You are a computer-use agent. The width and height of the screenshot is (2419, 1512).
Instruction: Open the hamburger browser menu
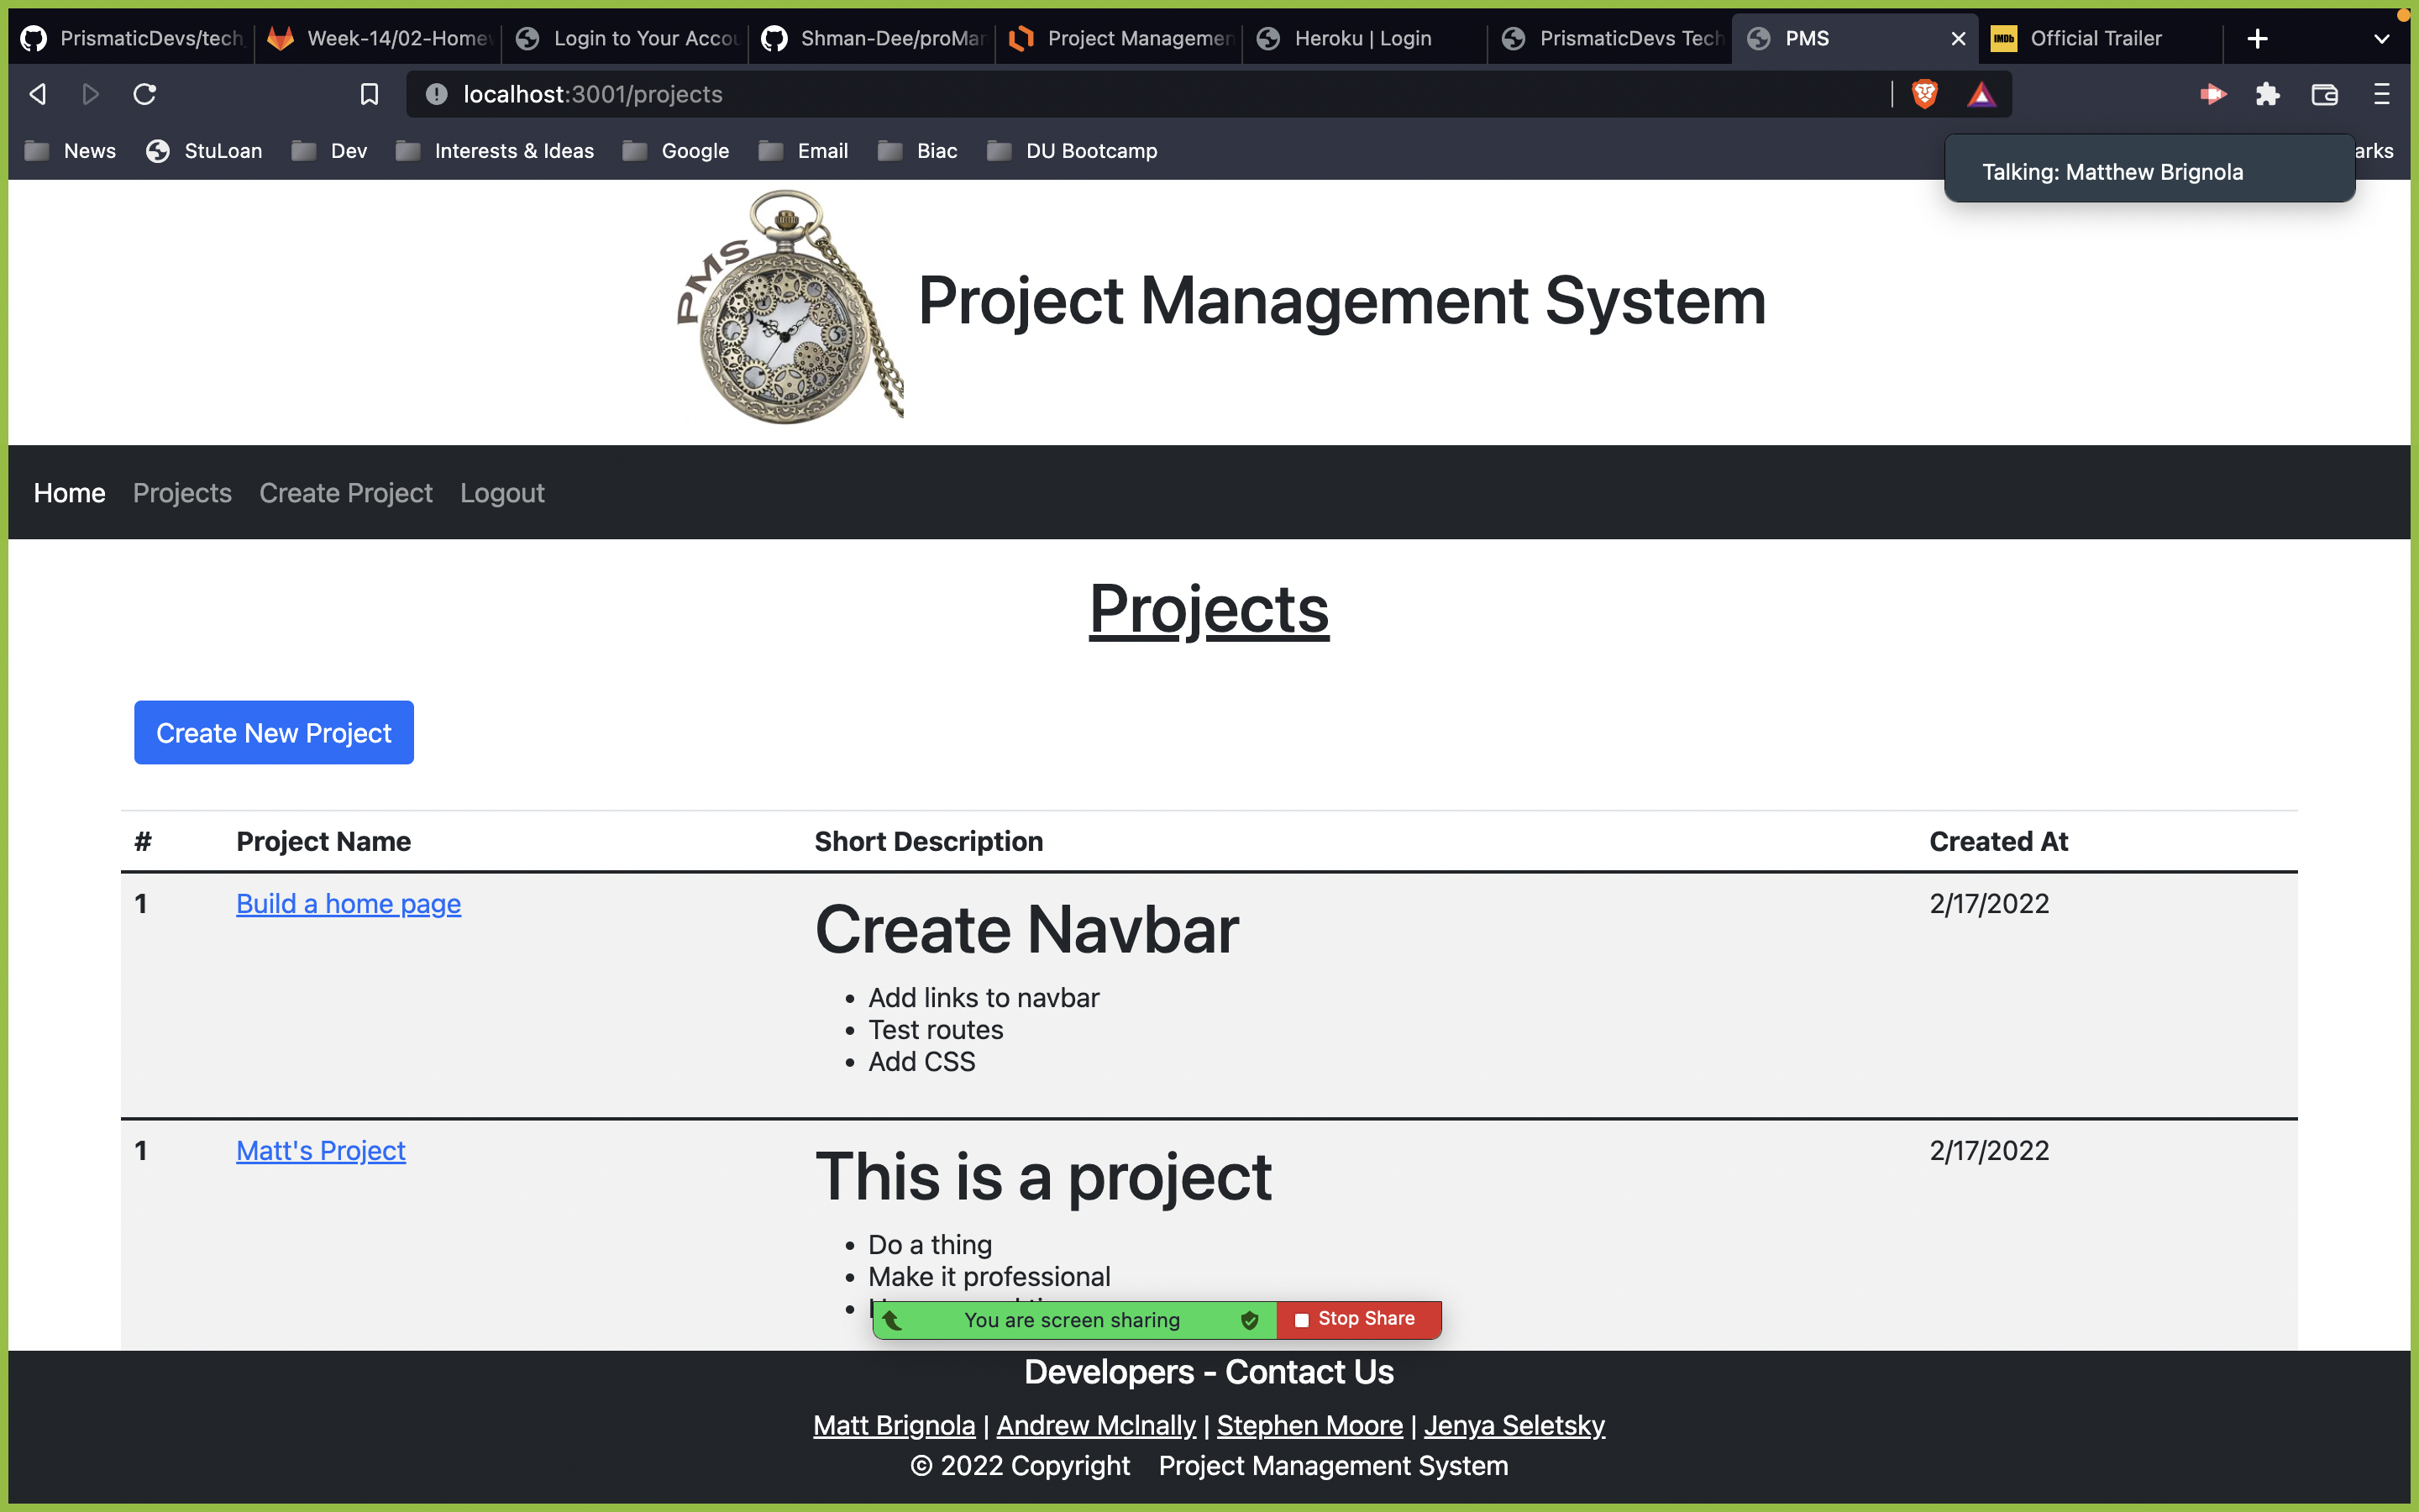coord(2381,94)
